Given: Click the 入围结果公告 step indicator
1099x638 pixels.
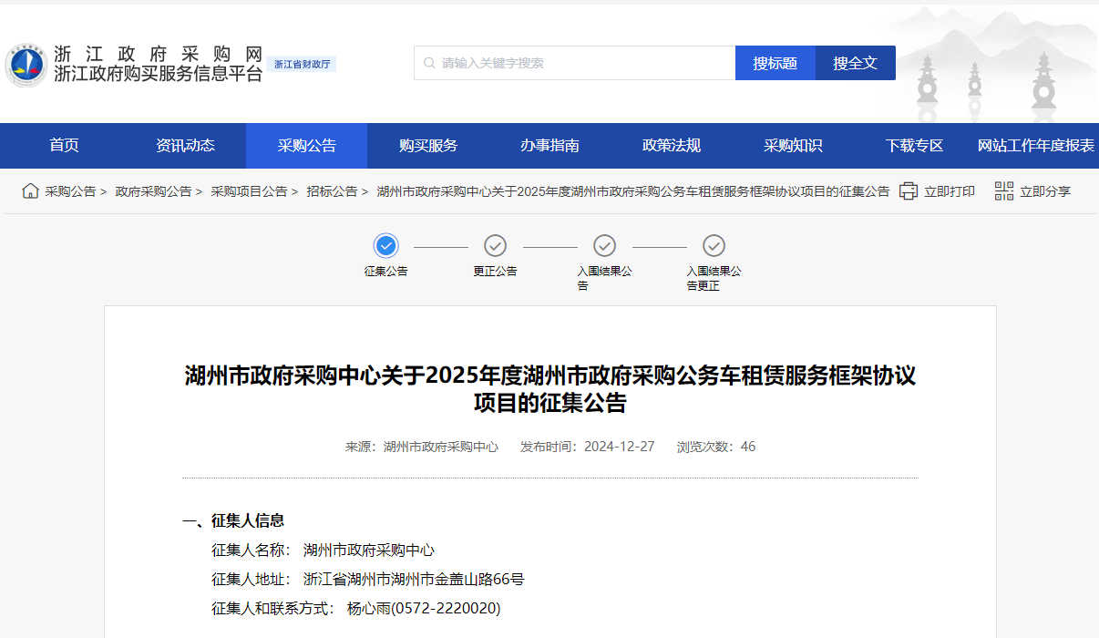Looking at the screenshot, I should [604, 245].
